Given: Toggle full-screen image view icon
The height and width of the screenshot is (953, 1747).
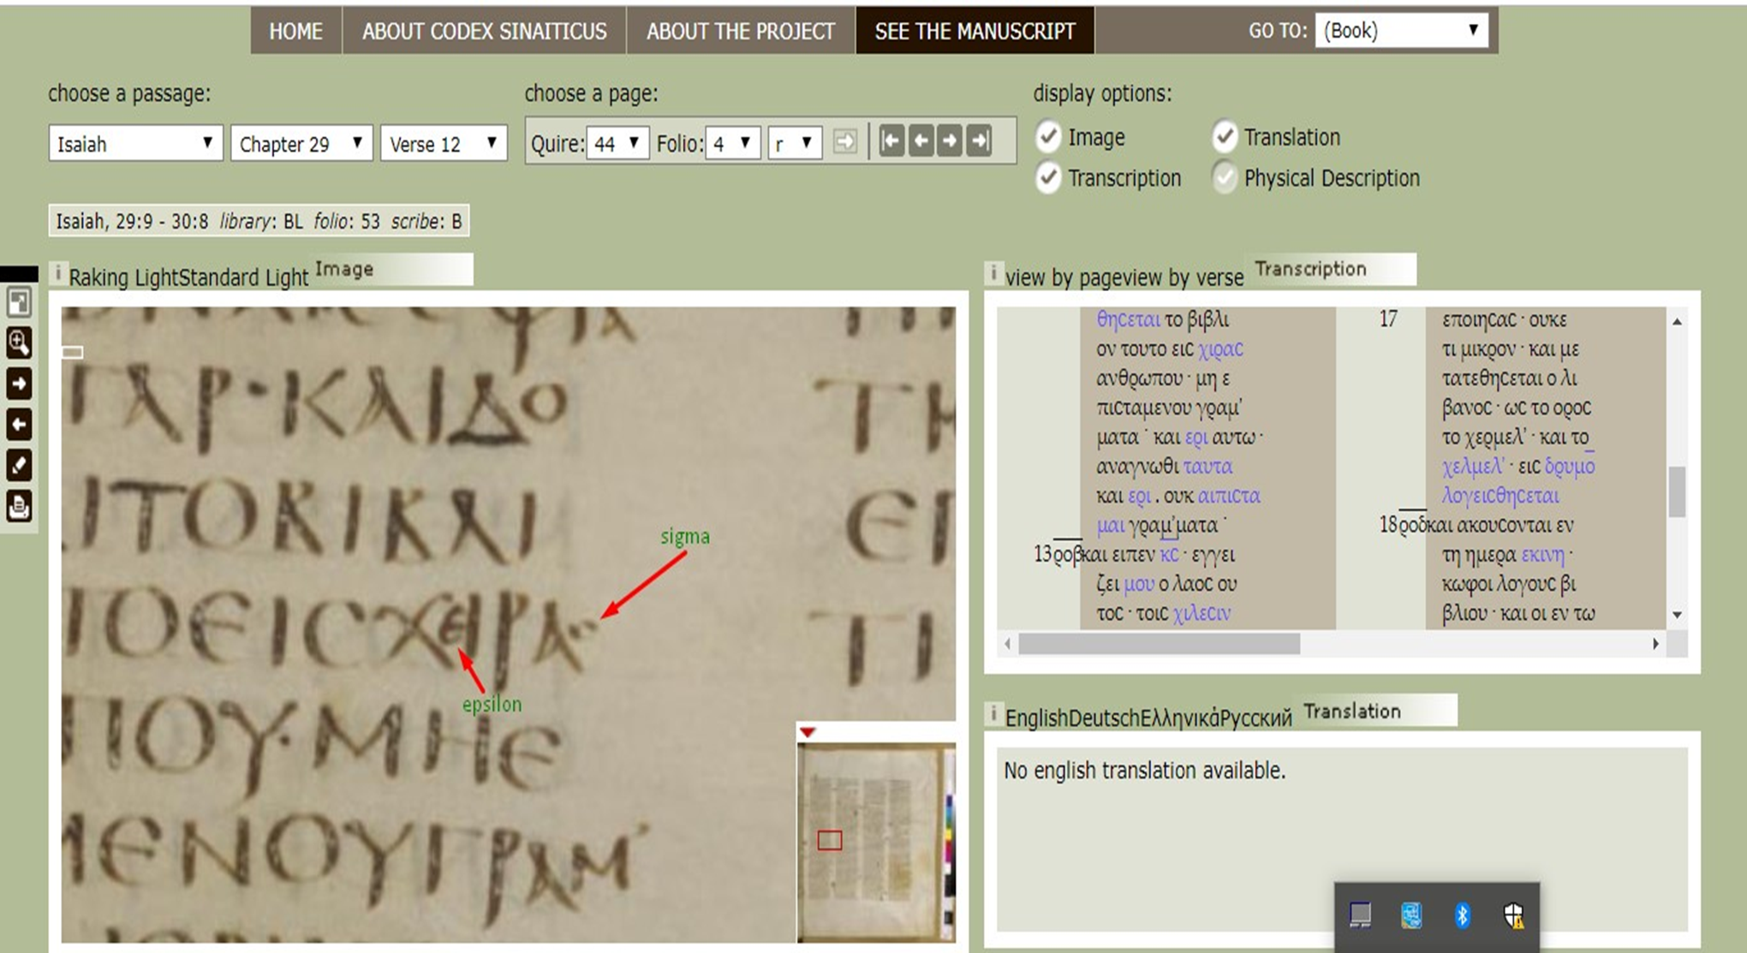Looking at the screenshot, I should (19, 302).
